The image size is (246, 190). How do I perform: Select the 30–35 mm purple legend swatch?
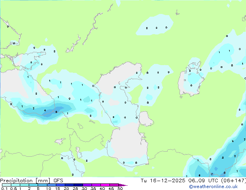click(87, 185)
